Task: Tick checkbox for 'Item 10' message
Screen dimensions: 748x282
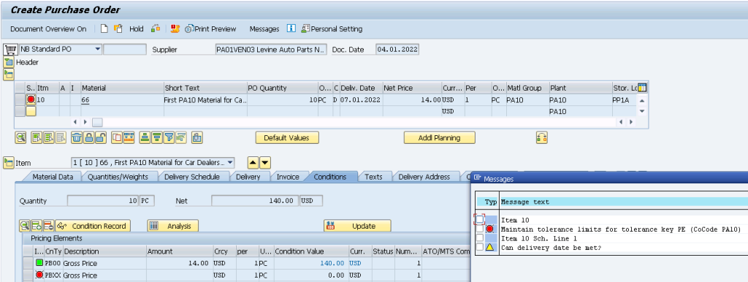Action: pos(480,219)
